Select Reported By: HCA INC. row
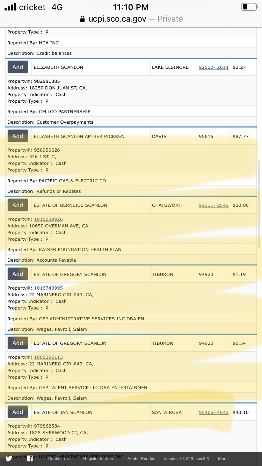The width and height of the screenshot is (262, 466). point(131,43)
